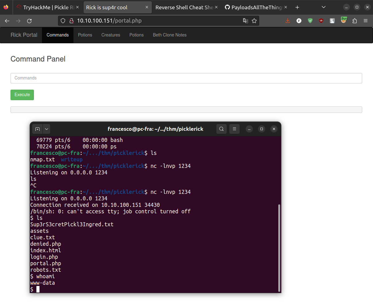
Task: Expand the terminal new tab dropdown arrow
Action: coord(47,129)
